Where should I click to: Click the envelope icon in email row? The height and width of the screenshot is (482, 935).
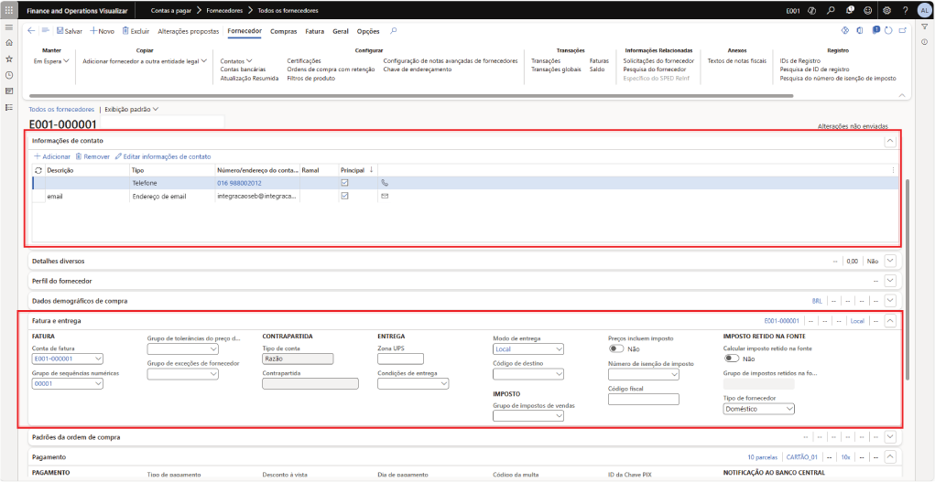click(x=385, y=197)
